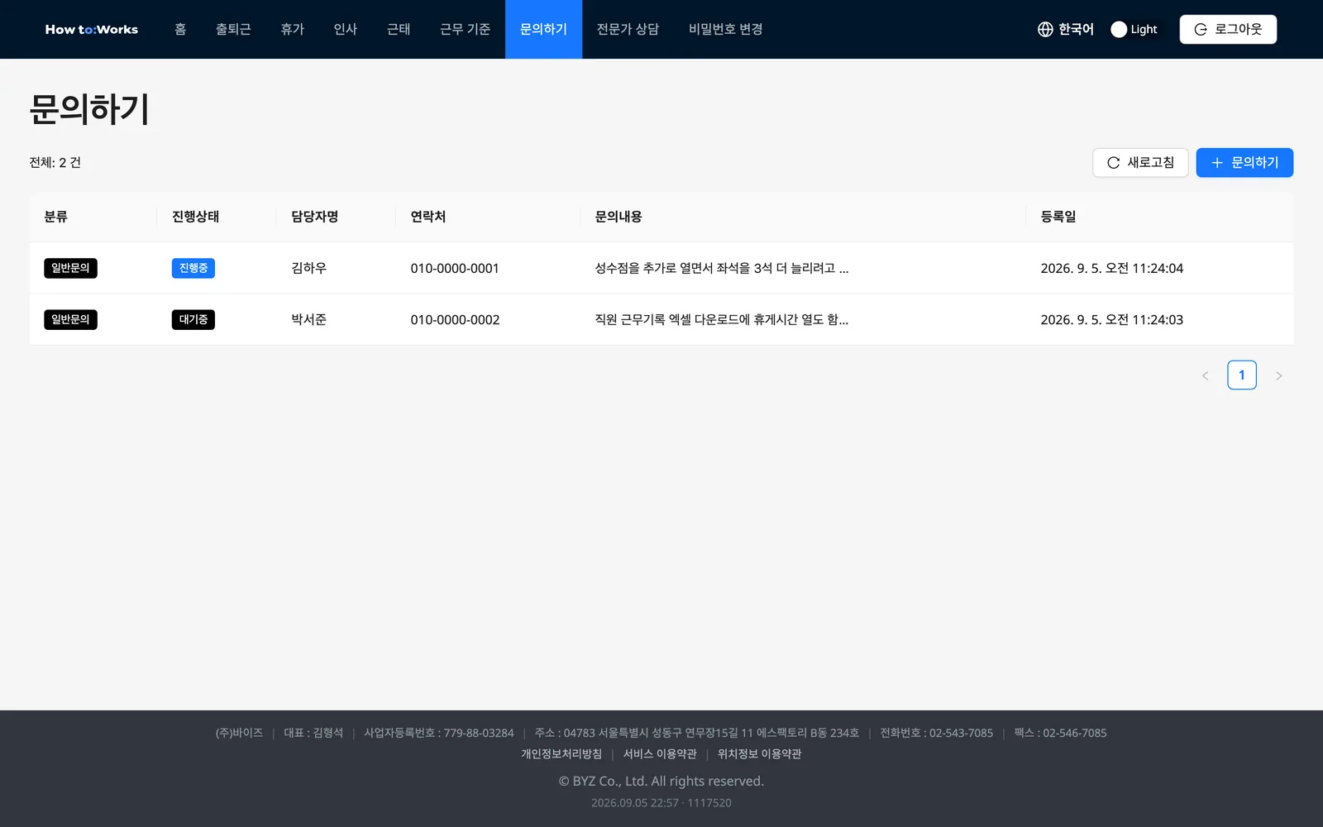Click the date ending 11:24:03

pos(1111,319)
